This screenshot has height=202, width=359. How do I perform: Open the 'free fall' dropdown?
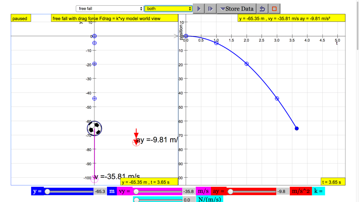(109, 9)
